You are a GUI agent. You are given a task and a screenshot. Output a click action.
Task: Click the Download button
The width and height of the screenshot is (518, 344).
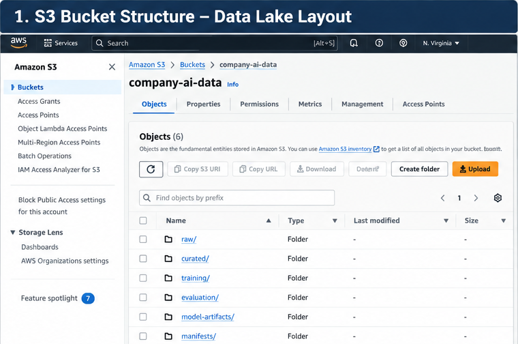tap(317, 169)
